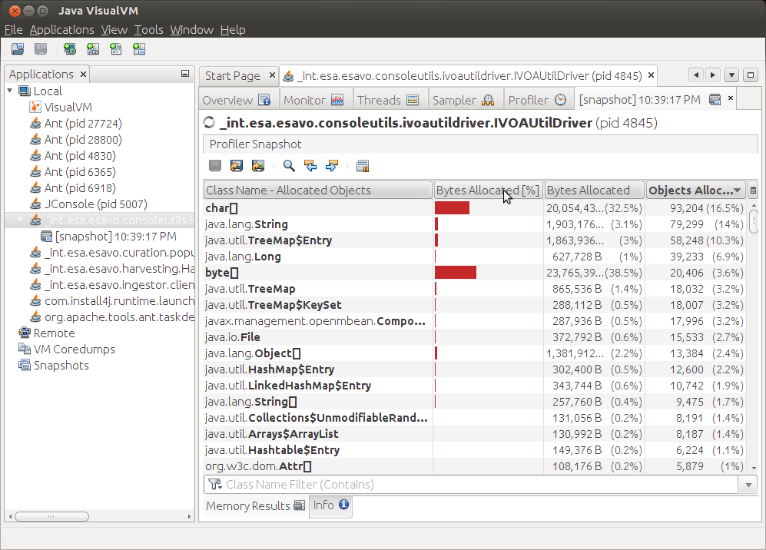Close the Start Page tab
The image size is (766, 550).
(x=272, y=75)
